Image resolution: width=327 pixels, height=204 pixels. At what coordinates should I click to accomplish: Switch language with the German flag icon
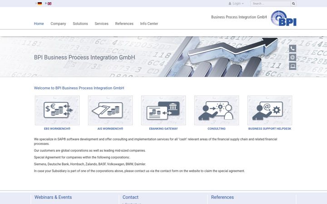pyautogui.click(x=40, y=4)
